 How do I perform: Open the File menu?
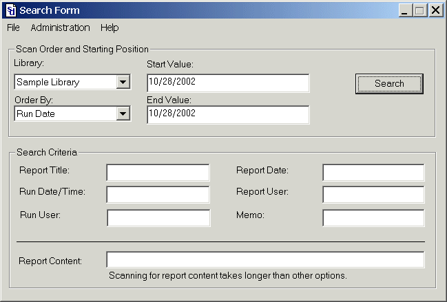(13, 28)
